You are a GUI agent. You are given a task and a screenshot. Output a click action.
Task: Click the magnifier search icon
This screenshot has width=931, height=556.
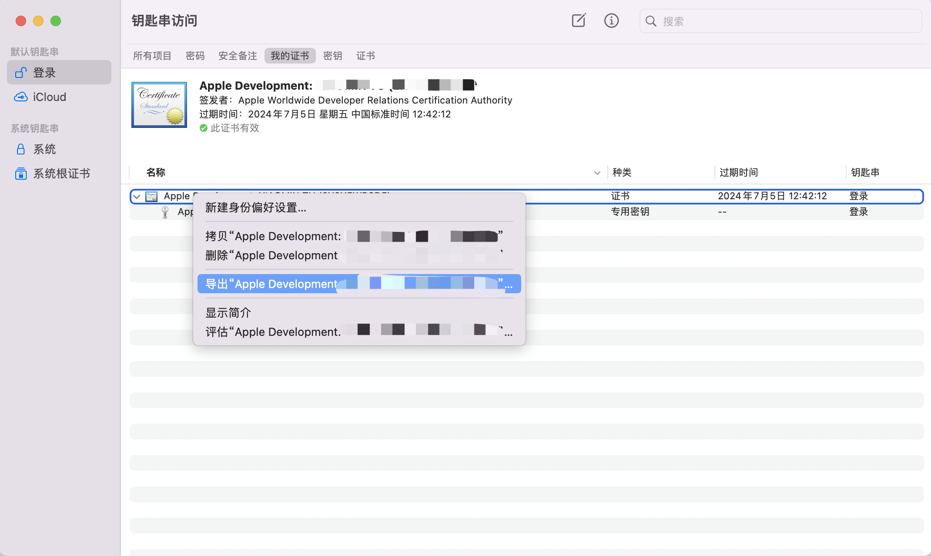coord(651,21)
